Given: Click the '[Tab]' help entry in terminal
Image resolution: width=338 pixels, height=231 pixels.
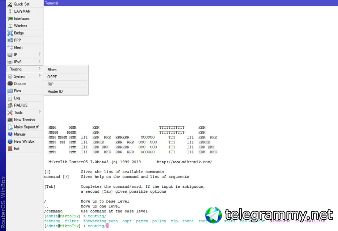Looking at the screenshot, I should click(x=50, y=186).
